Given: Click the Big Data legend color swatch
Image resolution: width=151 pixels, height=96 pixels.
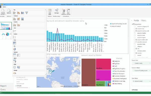Looking at the screenshot, I should pyautogui.click(x=113, y=64).
